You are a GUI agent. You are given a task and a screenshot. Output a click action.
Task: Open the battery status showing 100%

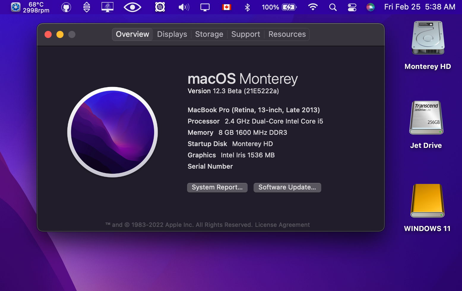click(x=279, y=7)
